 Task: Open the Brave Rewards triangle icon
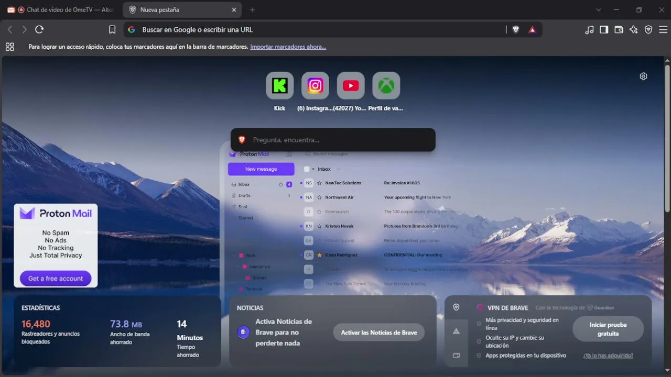pos(532,30)
